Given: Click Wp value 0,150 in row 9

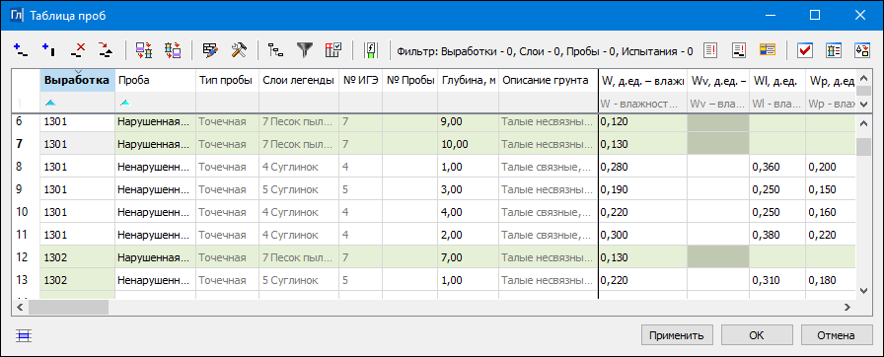Looking at the screenshot, I should (831, 189).
